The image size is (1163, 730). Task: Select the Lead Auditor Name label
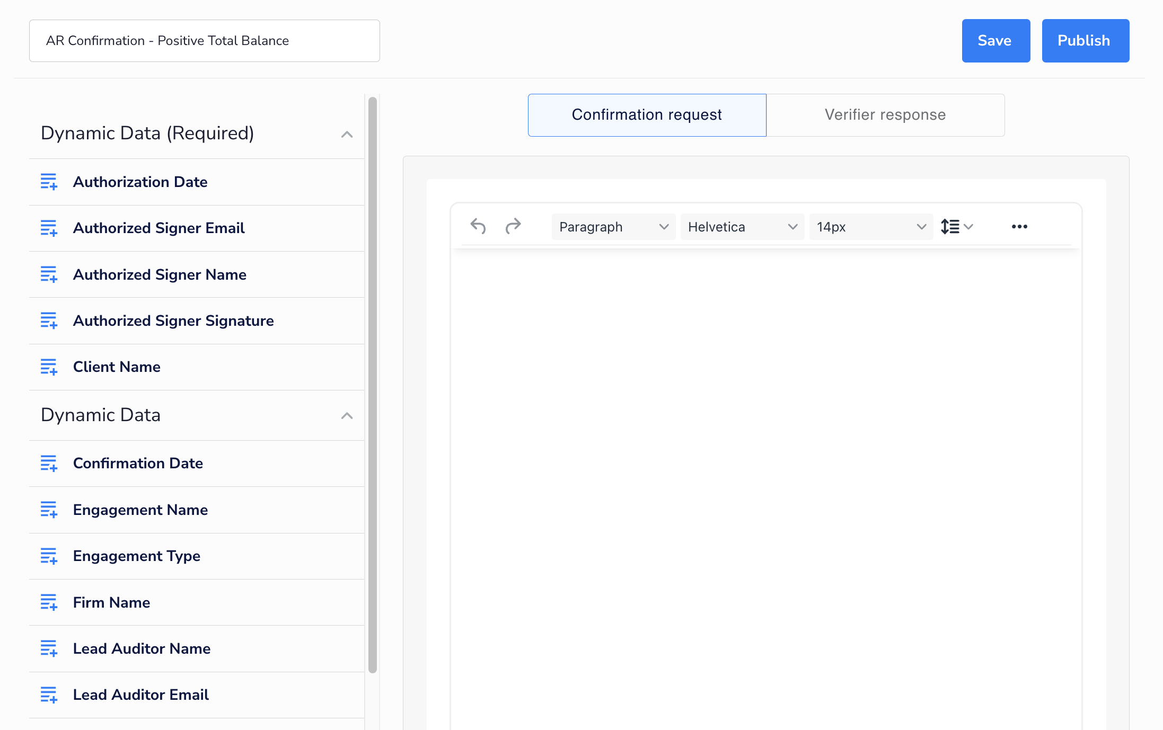click(x=142, y=648)
